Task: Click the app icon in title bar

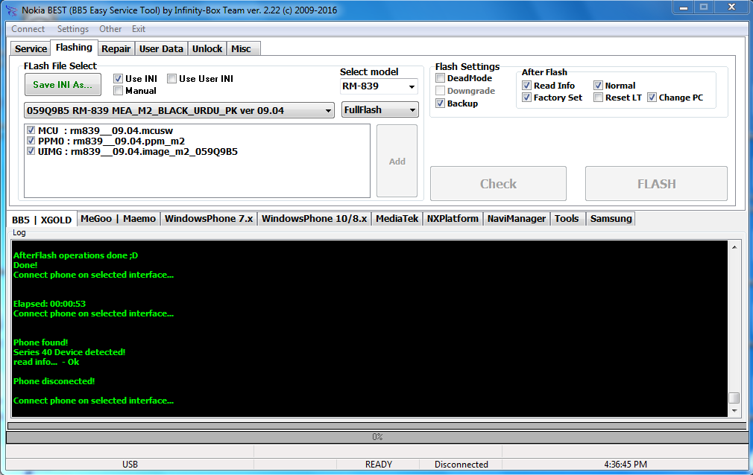Action: (x=11, y=10)
